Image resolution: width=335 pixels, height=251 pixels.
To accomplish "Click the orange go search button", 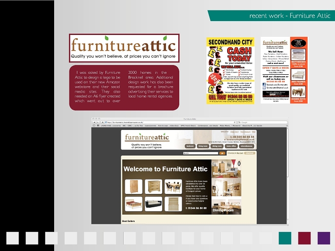I will pyautogui.click(x=222, y=153).
